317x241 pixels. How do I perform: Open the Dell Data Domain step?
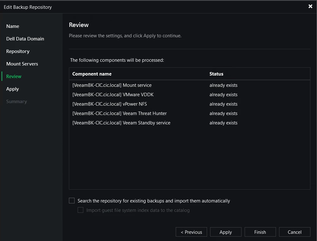click(25, 39)
